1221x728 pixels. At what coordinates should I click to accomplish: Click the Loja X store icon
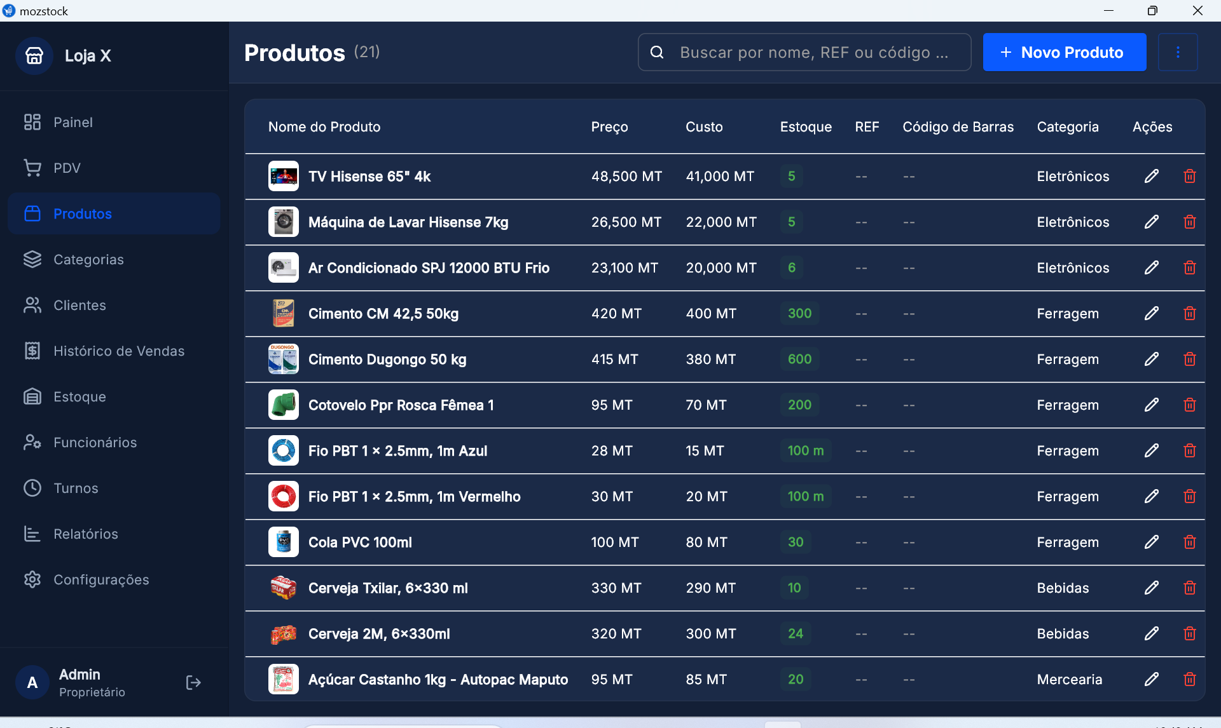click(34, 55)
